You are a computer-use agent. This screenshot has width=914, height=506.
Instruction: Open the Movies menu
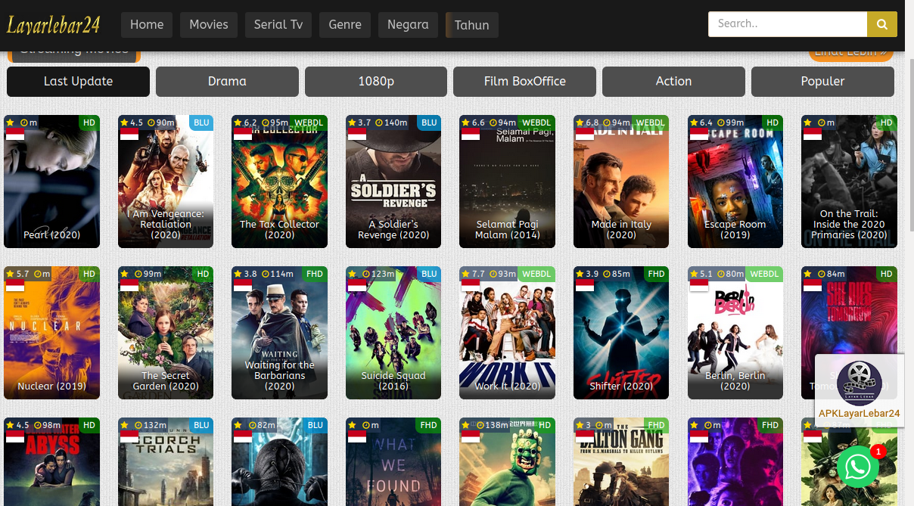click(x=209, y=25)
